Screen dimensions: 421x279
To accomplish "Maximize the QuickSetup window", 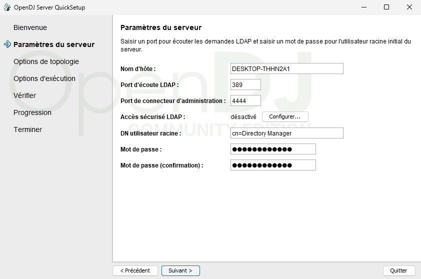I will [x=386, y=7].
